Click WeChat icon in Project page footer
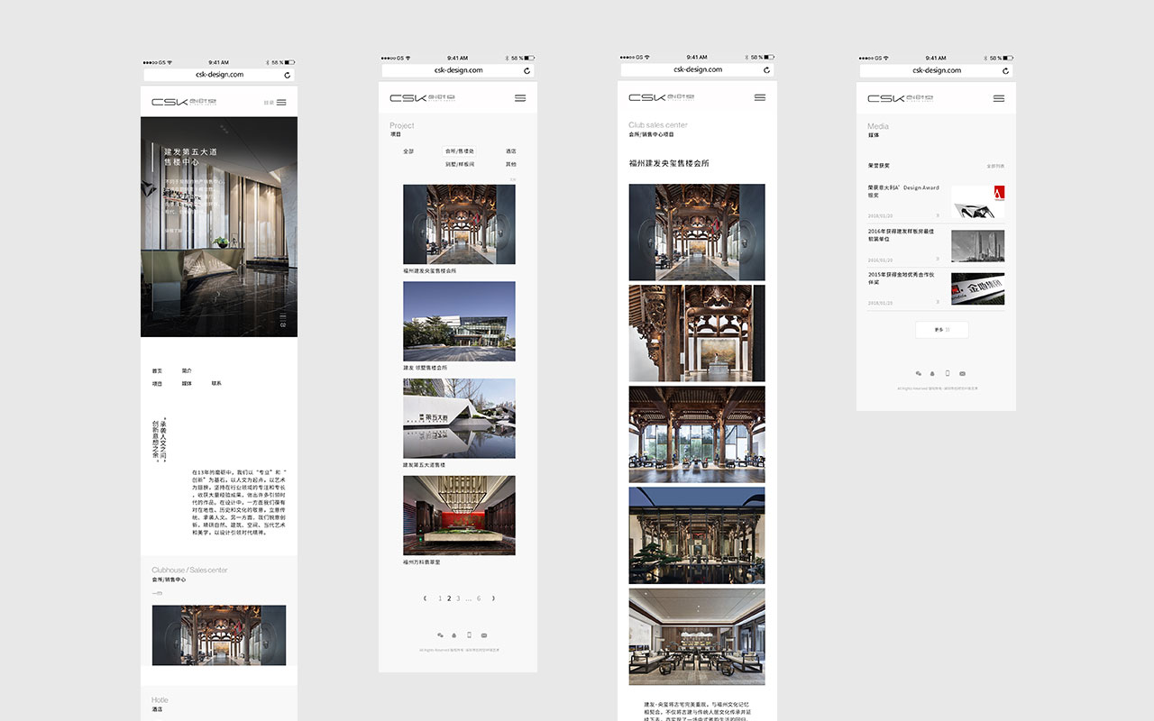This screenshot has height=721, width=1154. coord(440,635)
